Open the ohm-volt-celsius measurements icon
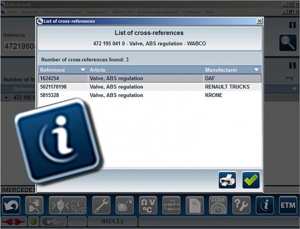Viewport: 300px width, 229px height. (148, 205)
